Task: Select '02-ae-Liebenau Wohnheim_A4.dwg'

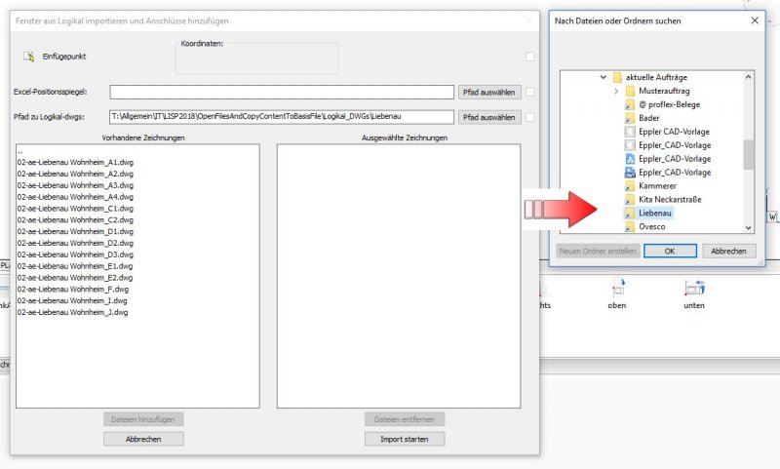Action: (76, 197)
